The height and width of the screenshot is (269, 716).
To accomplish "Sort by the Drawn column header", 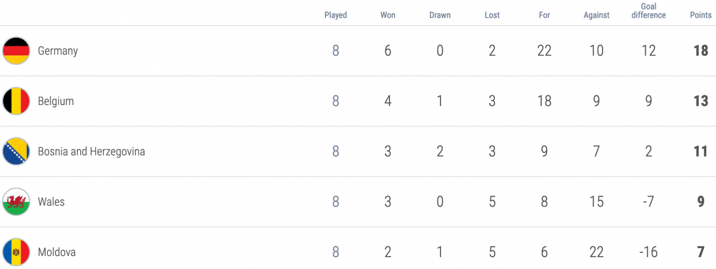I will [x=440, y=15].
